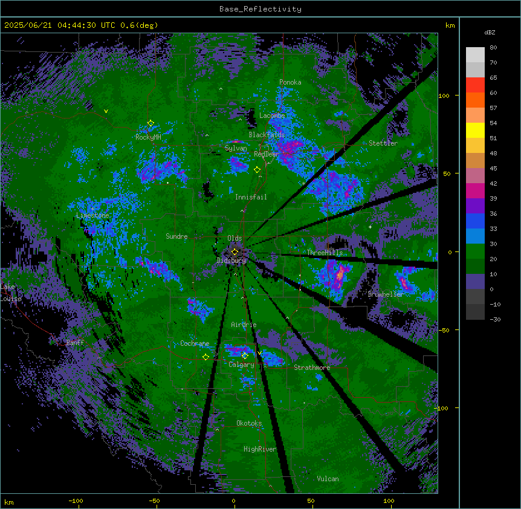Click the yellow diamond marker above Calgary label

tap(245, 356)
